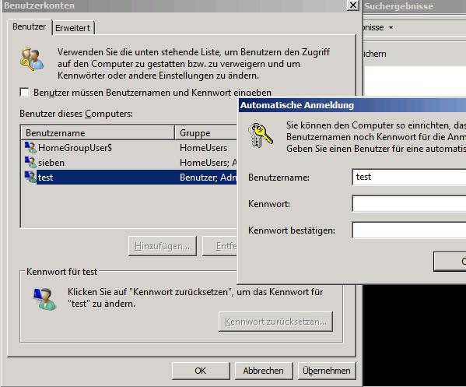Click the HomeGroupUser$ account icon
This screenshot has width=466, height=387.
[30, 147]
